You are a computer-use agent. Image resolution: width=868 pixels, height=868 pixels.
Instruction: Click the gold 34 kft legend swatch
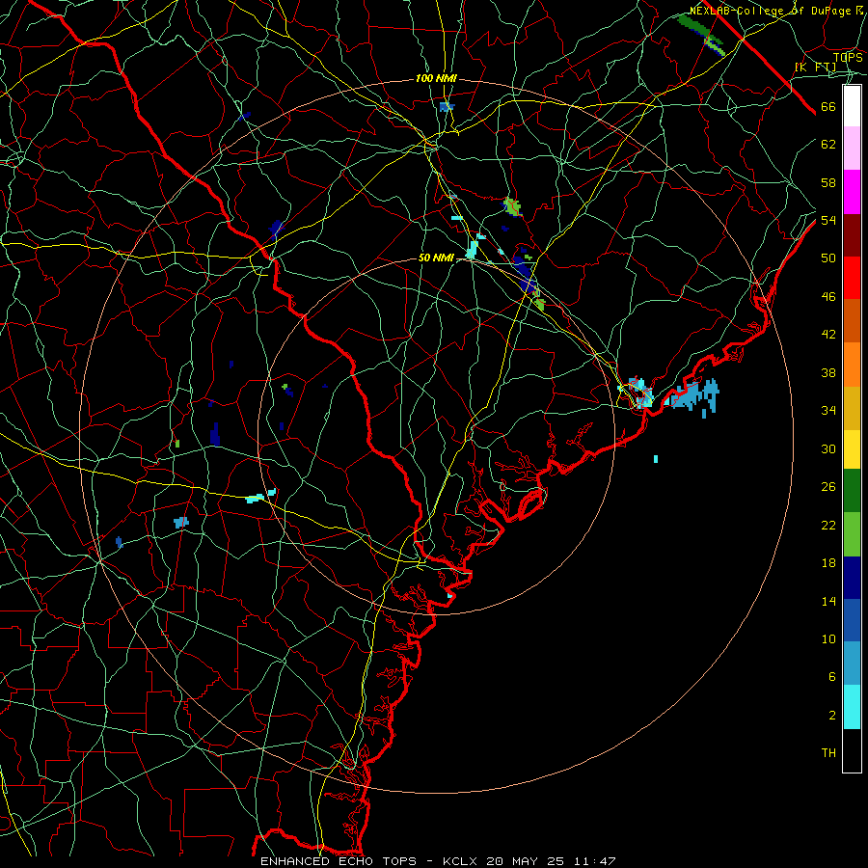(852, 408)
